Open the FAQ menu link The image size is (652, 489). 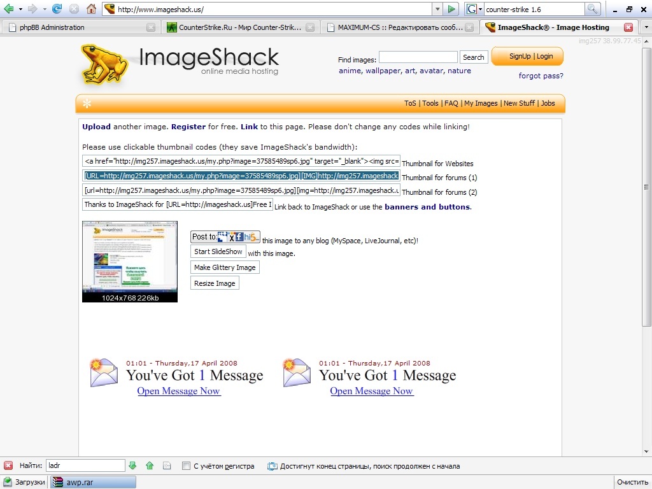coord(451,103)
